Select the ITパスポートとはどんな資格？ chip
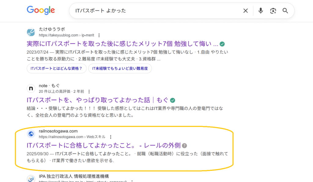 57,69
